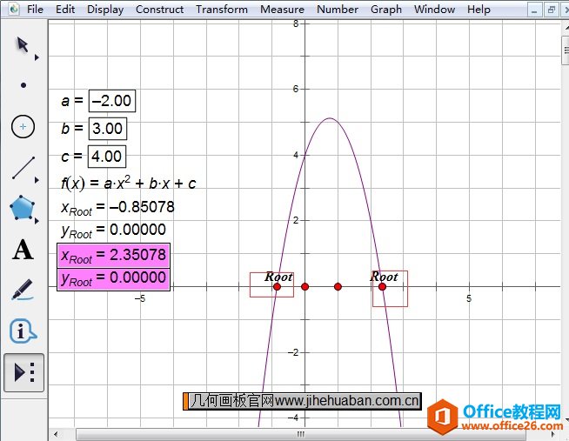The height and width of the screenshot is (441, 569).
Task: Click the right Root point on the x-axis
Action: coord(382,287)
